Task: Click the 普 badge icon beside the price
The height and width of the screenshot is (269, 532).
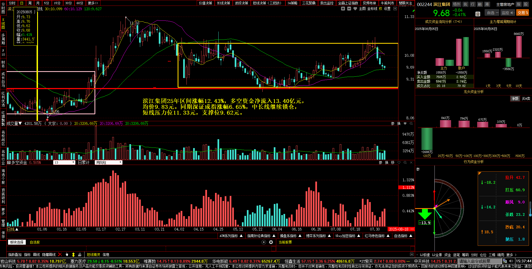Action: click(478, 14)
